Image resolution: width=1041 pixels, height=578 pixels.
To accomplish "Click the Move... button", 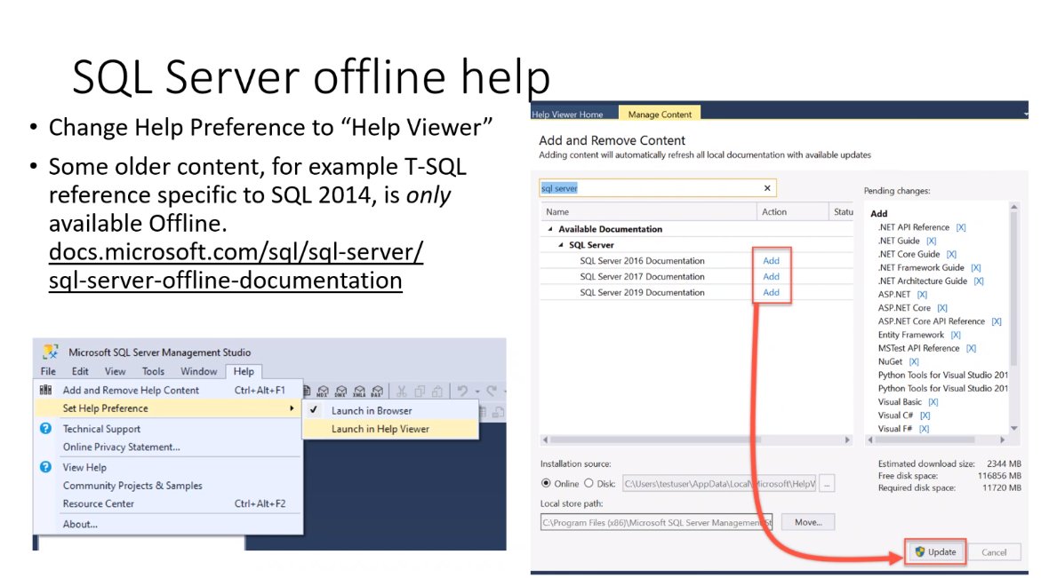I will click(808, 522).
